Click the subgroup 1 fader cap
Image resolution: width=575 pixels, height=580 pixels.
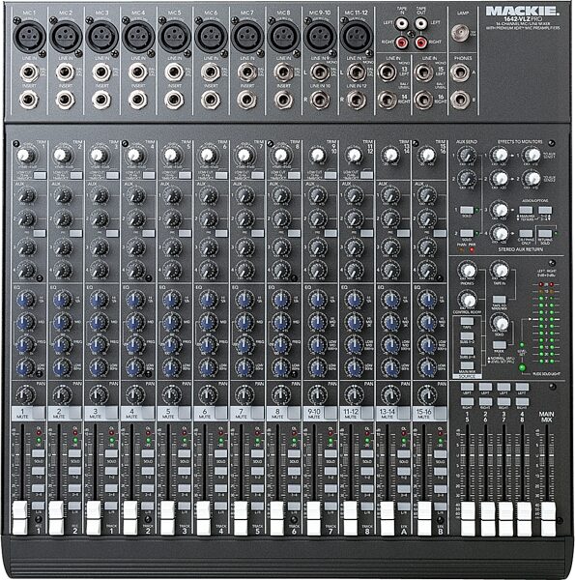[x=468, y=518]
